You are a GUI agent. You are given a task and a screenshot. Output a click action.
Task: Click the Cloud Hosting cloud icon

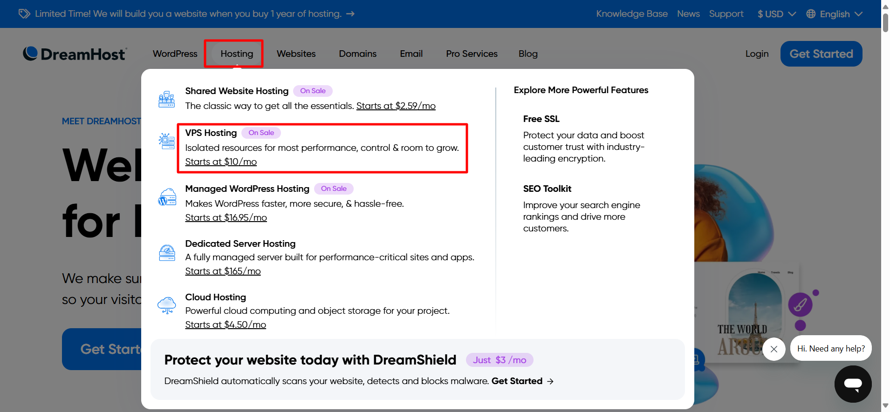coord(166,305)
